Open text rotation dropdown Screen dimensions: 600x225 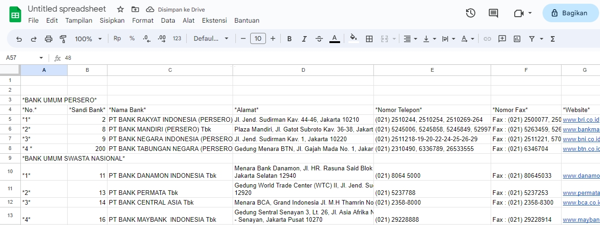click(x=468, y=39)
